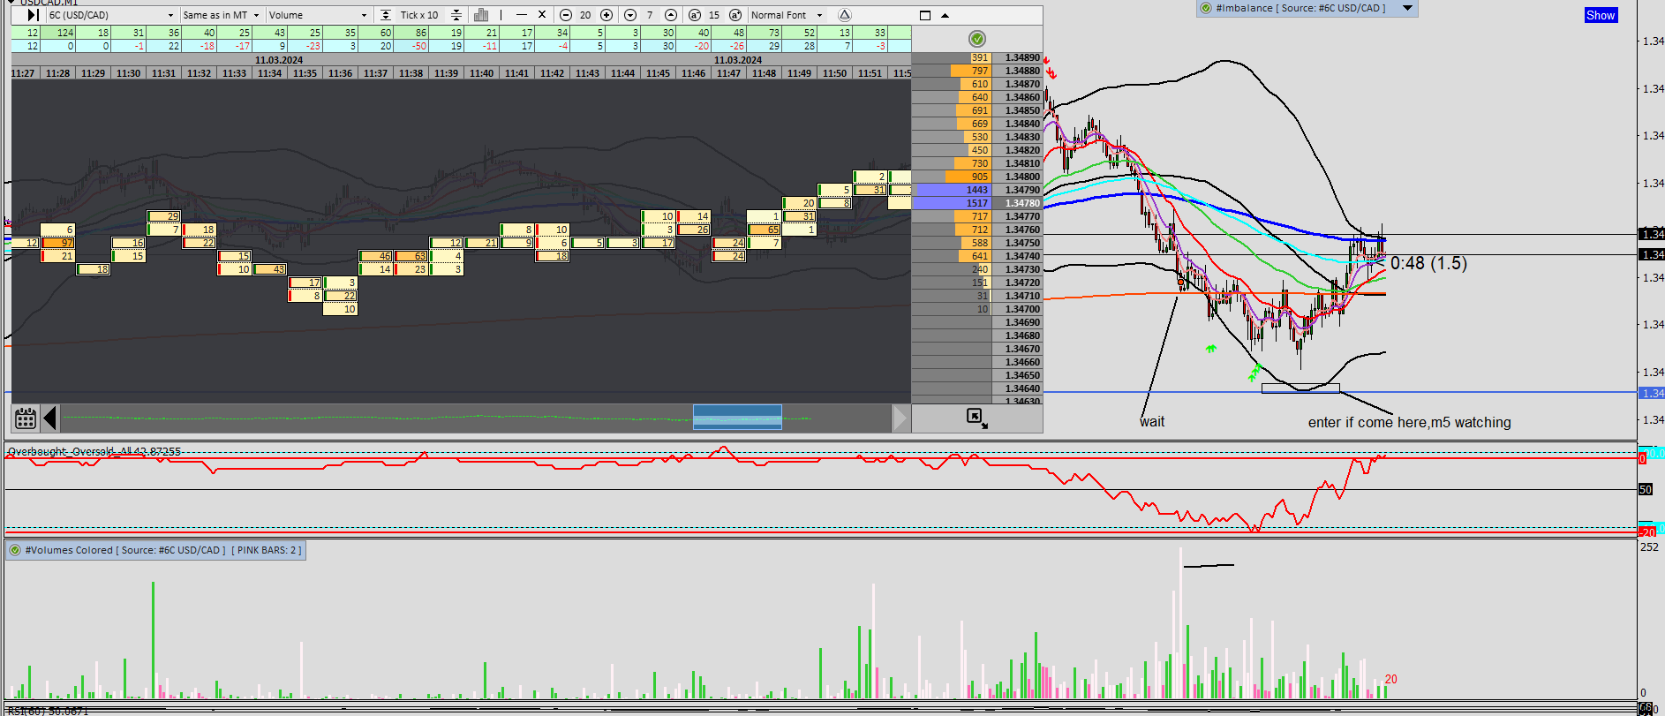Decrease the cell width value 20 with minus
1665x716 pixels.
click(566, 15)
